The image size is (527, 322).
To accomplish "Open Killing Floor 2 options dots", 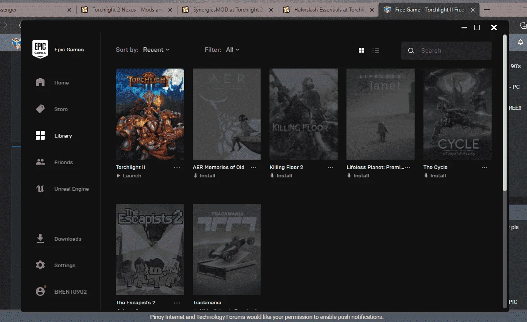I will (x=331, y=167).
